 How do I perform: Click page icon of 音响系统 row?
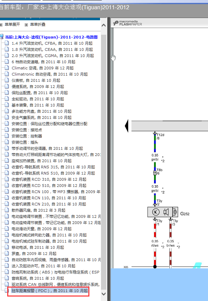(7, 278)
